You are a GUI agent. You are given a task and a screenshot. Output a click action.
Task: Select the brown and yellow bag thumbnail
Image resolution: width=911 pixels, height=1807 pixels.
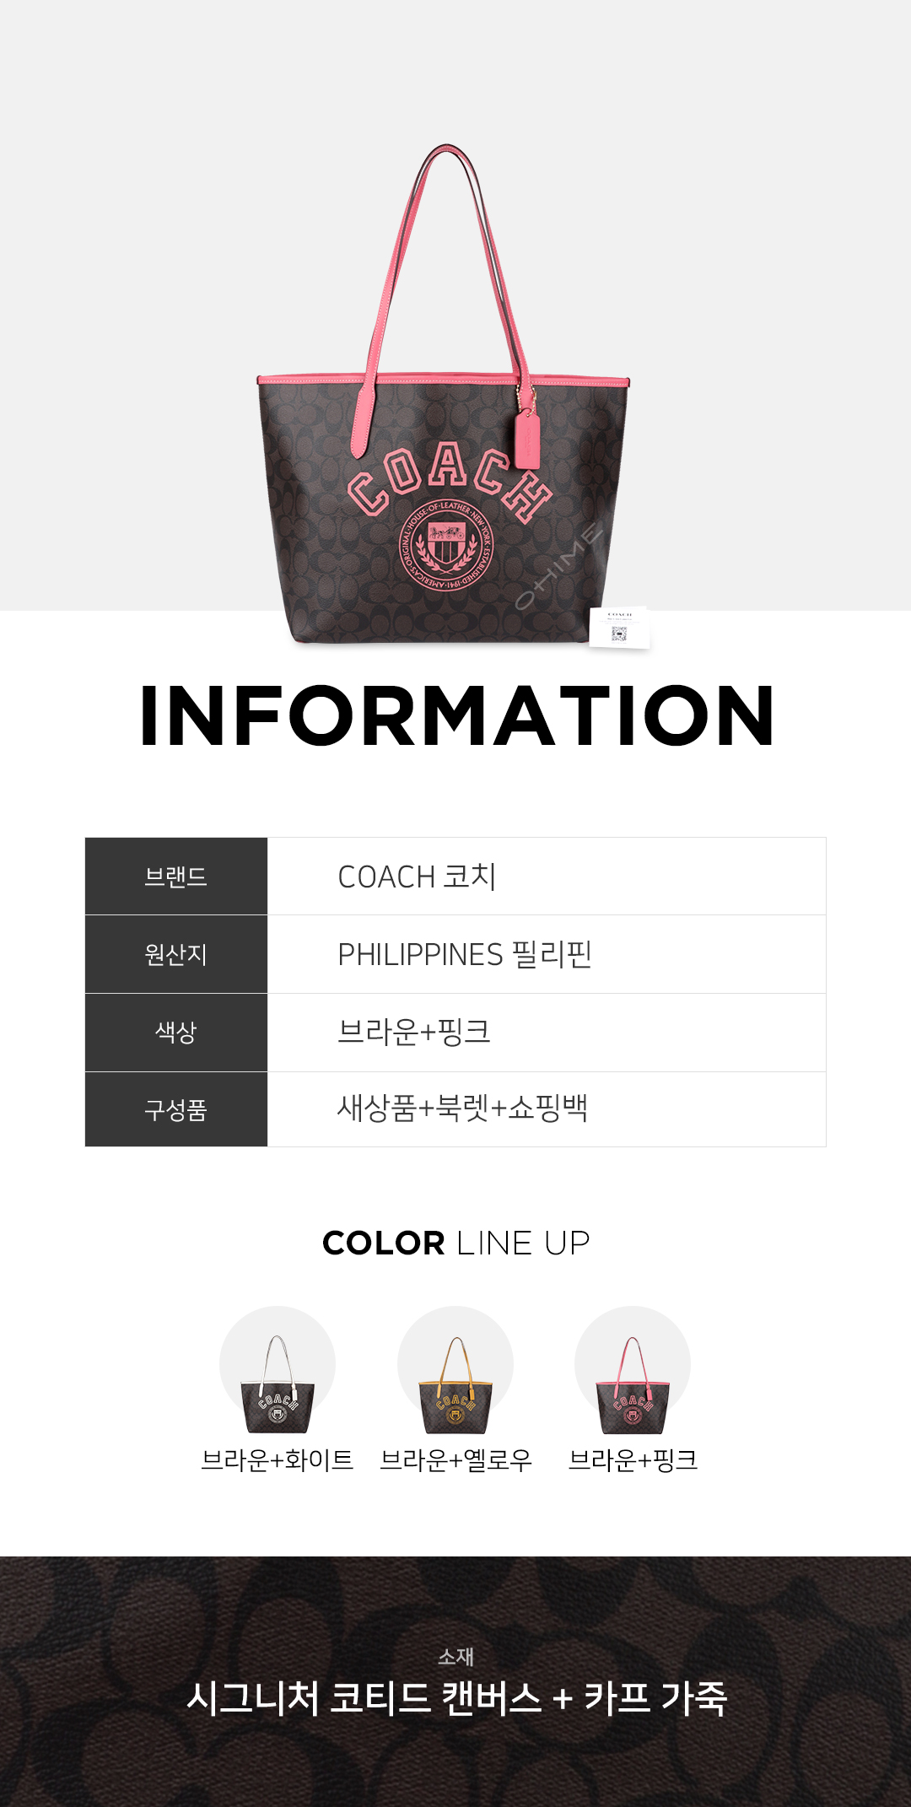coord(455,1371)
